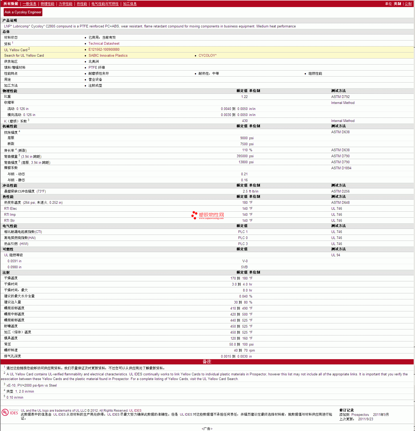Click Ask a Cycoloy Engineer button
The height and width of the screenshot is (431, 415).
coord(23,12)
